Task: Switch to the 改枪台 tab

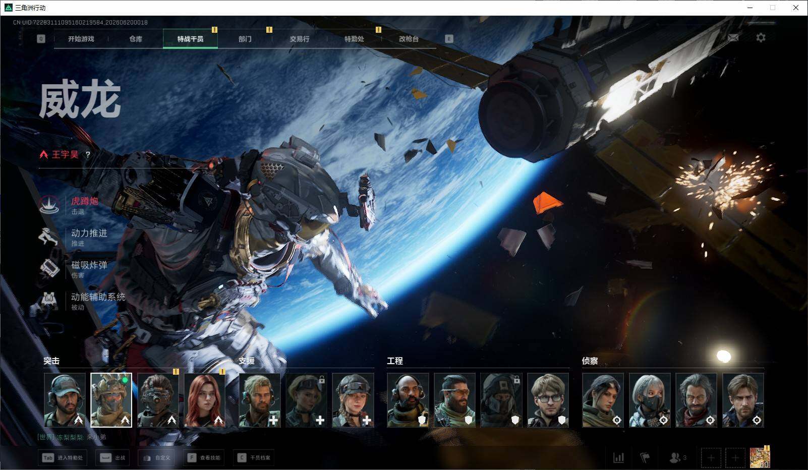Action: click(x=409, y=39)
